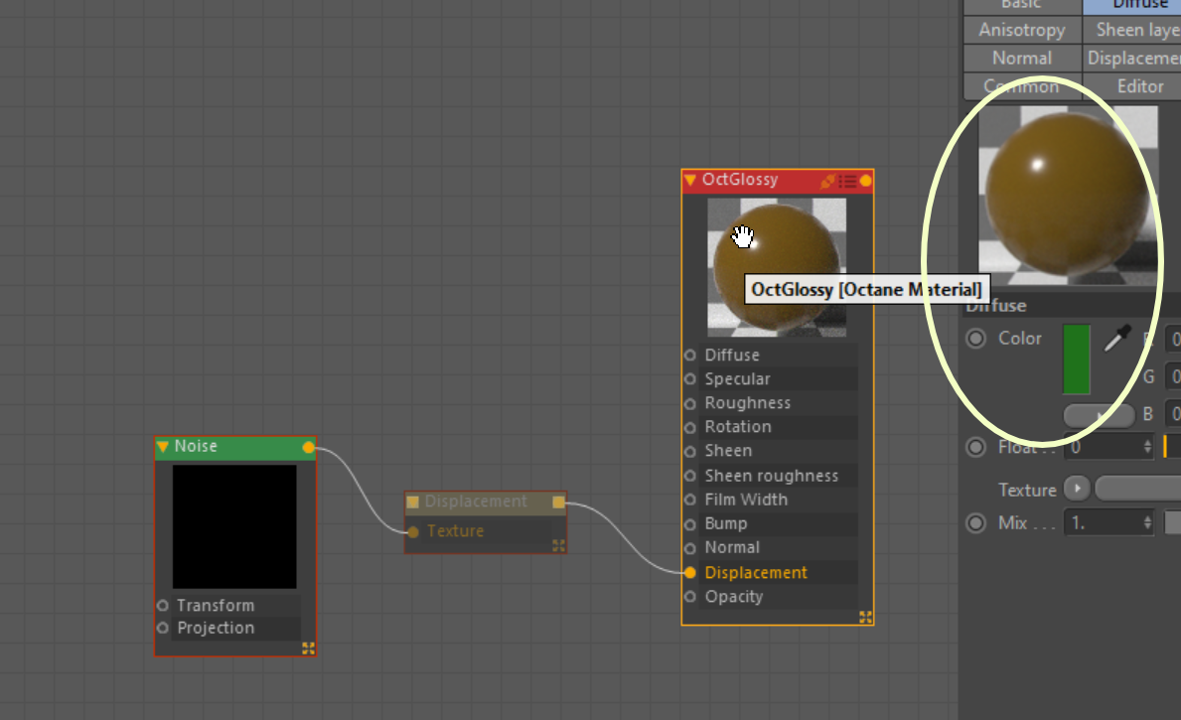Click the 'Film Width' port label
Viewport: 1181px width, 720px height.
[746, 500]
